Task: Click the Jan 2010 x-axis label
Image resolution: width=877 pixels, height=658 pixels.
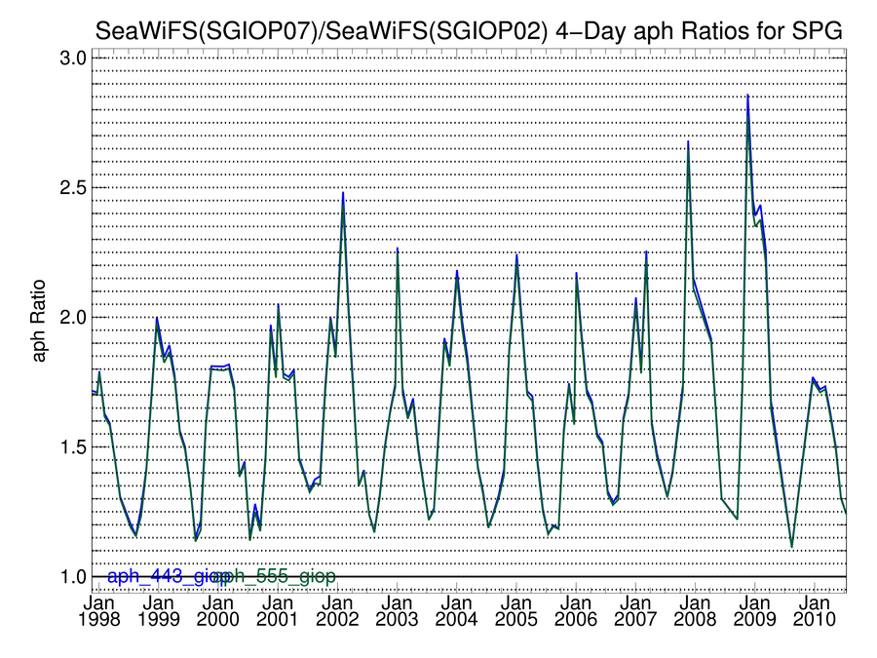Action: [x=815, y=611]
